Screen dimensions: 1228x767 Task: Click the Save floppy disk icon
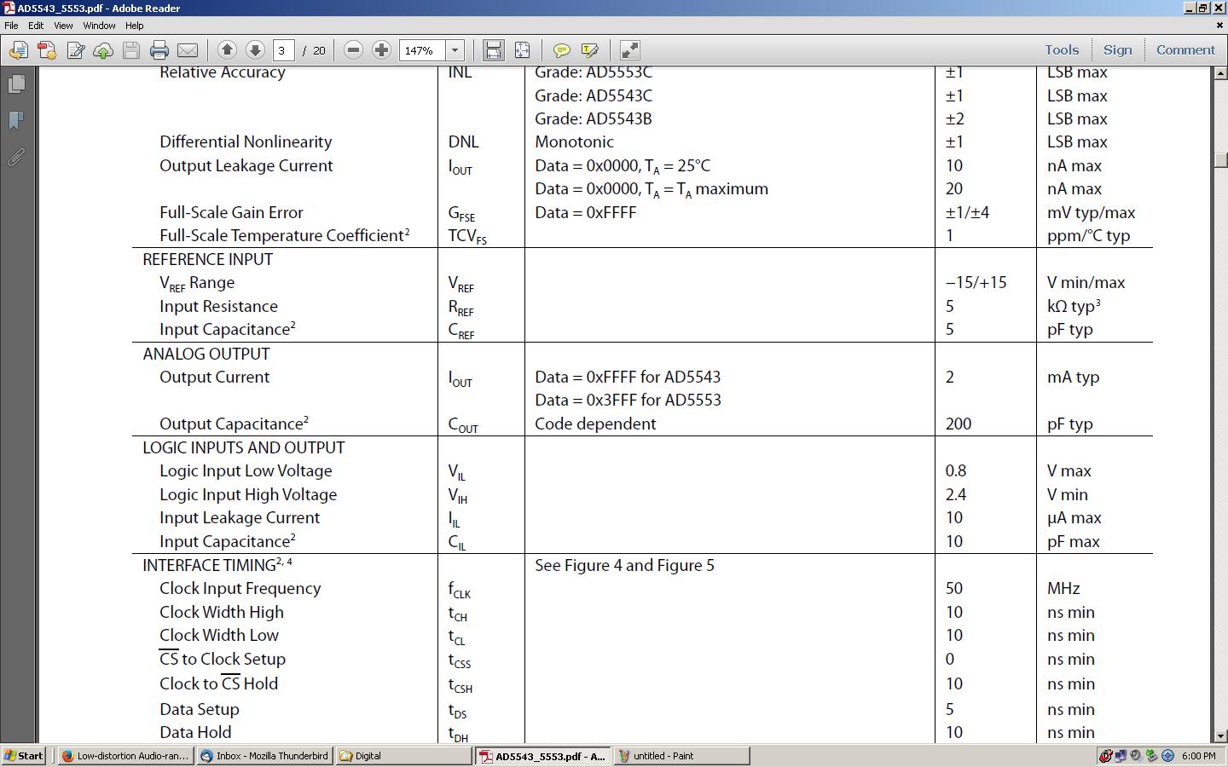[131, 50]
